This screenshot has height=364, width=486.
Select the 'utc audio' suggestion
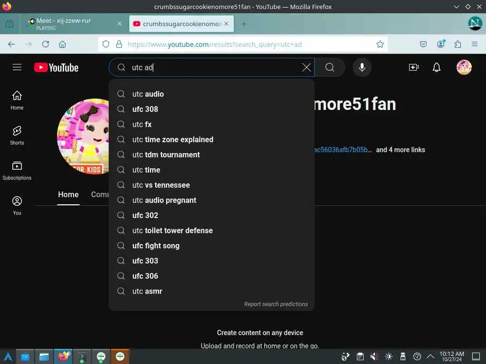click(x=211, y=94)
